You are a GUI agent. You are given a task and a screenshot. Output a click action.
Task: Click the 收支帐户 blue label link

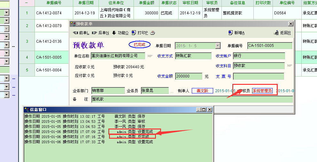pyautogui.click(x=223, y=56)
